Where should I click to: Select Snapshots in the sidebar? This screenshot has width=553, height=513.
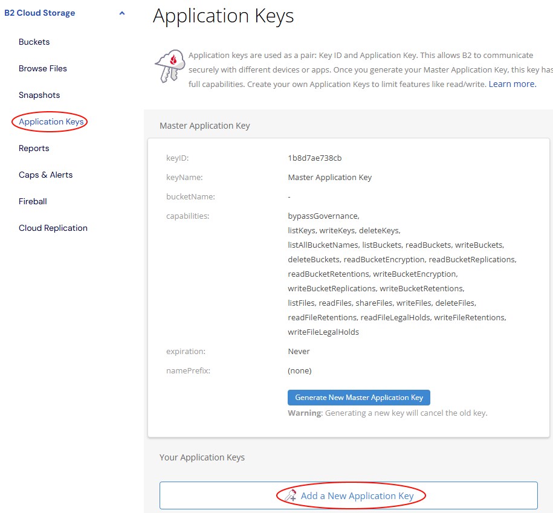tap(39, 95)
